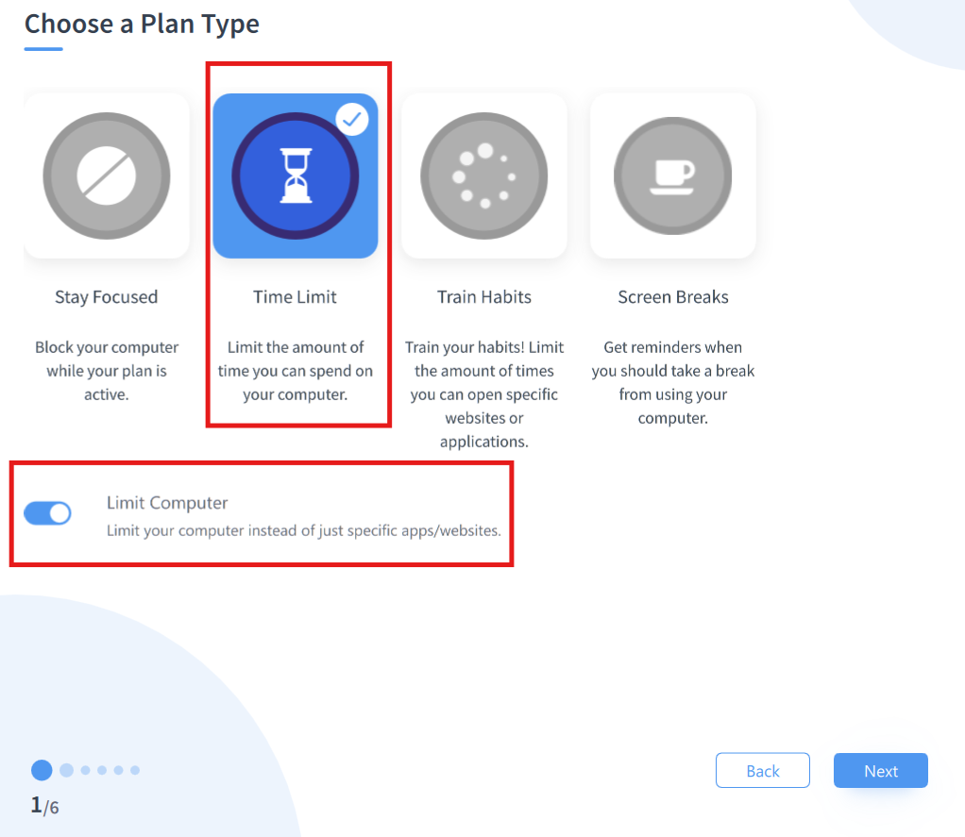The width and height of the screenshot is (965, 837).
Task: Jump to the last step dot
Action: pyautogui.click(x=135, y=770)
